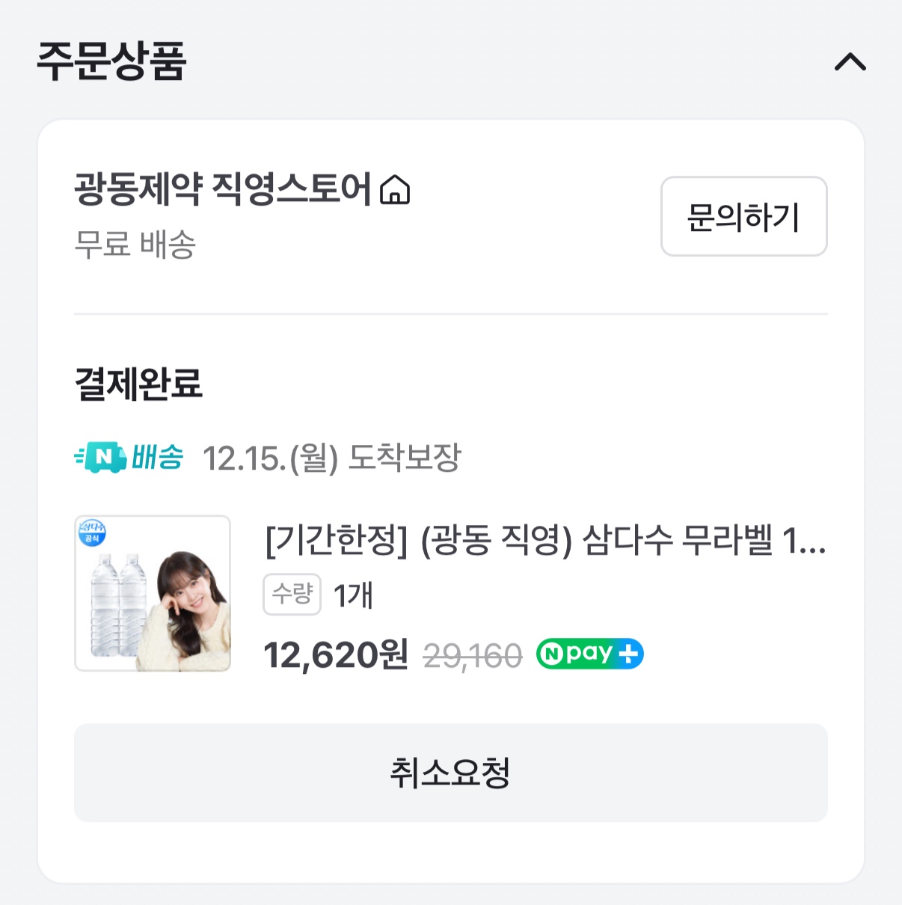The image size is (902, 905).
Task: Click the 1개 quantity value
Action: click(353, 595)
